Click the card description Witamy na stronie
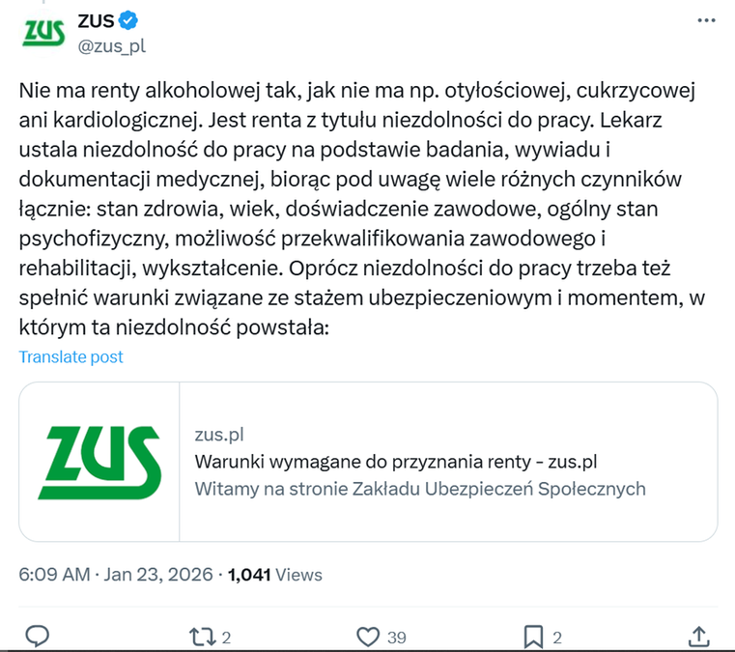This screenshot has height=652, width=735. tap(420, 488)
